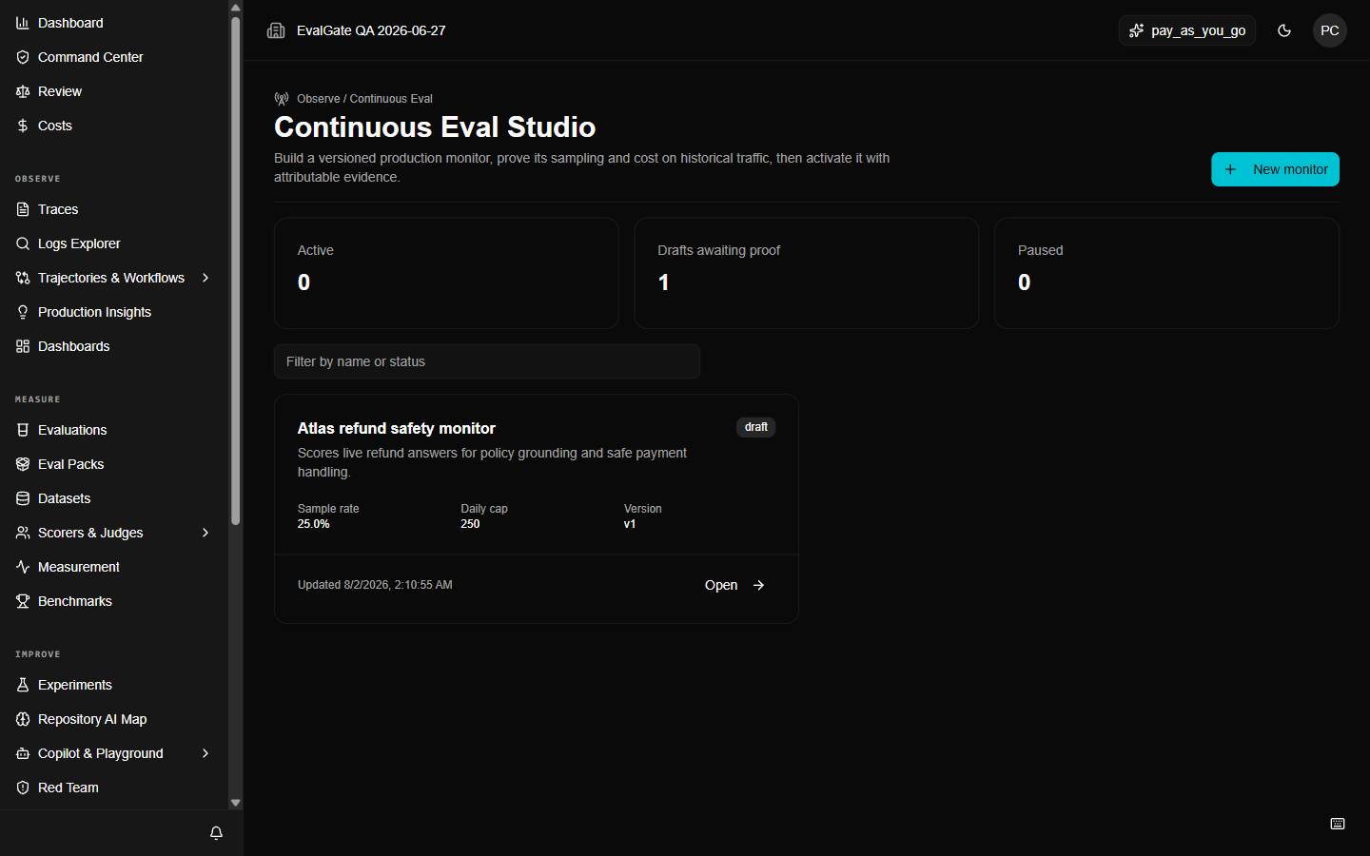Open the Atlas refund safety monitor
The image size is (1370, 856).
[x=734, y=585]
